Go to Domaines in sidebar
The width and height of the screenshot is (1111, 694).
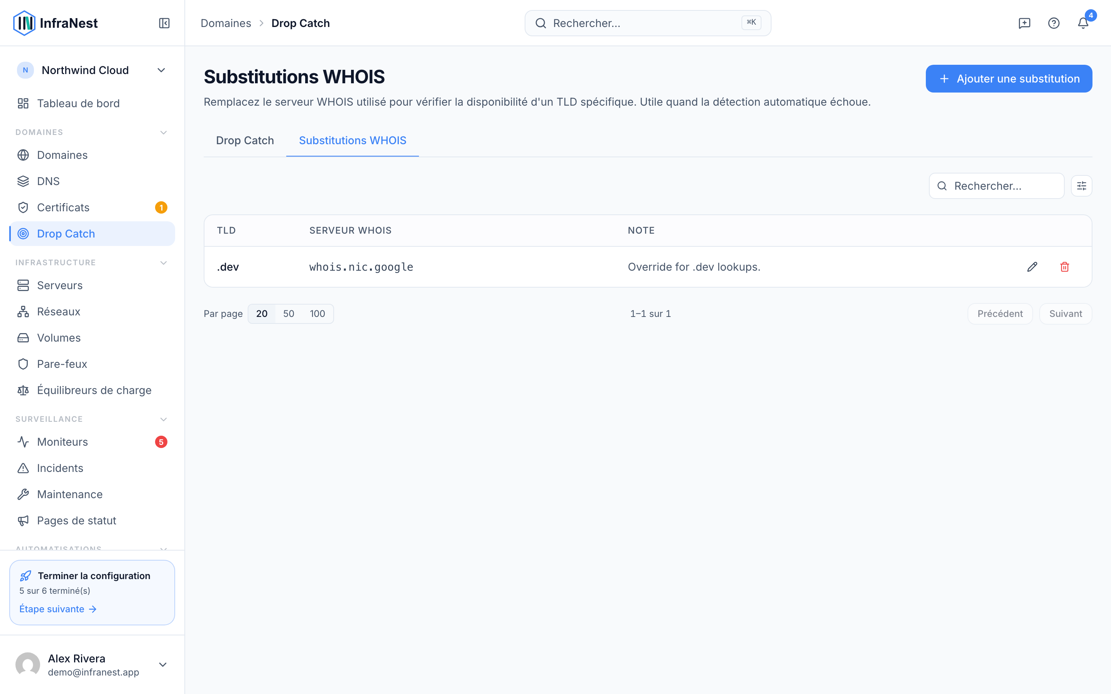(92, 155)
